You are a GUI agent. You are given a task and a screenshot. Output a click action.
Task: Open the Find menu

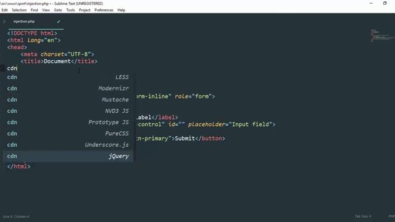tap(35, 10)
